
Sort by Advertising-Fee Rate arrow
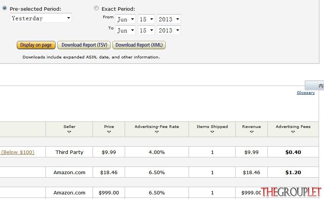[156, 132]
